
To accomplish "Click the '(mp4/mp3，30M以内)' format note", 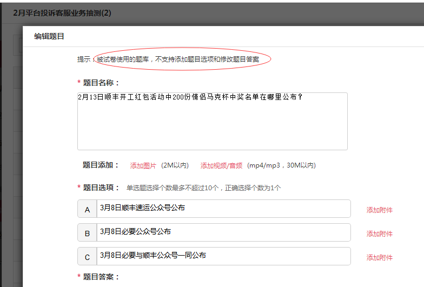I will pyautogui.click(x=281, y=165).
